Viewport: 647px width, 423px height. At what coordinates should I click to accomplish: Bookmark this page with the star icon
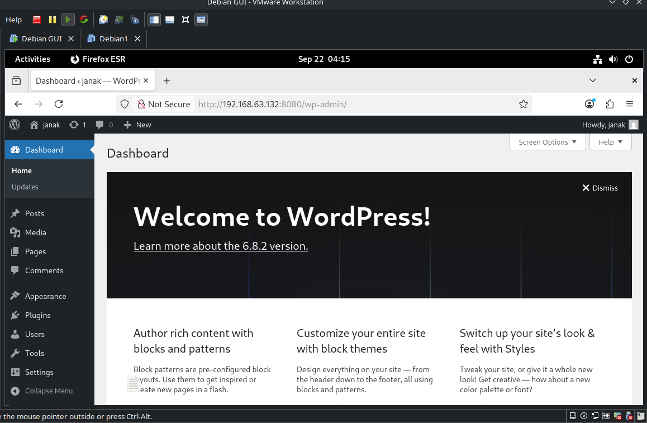coord(524,104)
